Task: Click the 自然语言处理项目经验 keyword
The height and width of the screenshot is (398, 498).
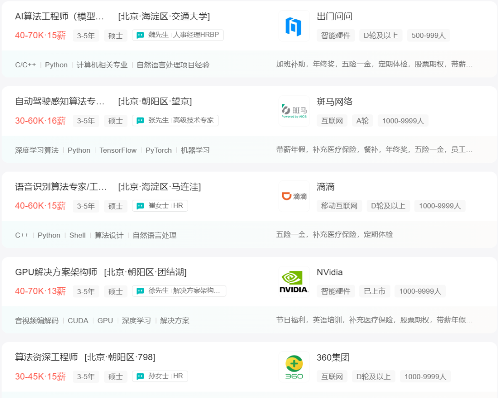Action: click(173, 65)
